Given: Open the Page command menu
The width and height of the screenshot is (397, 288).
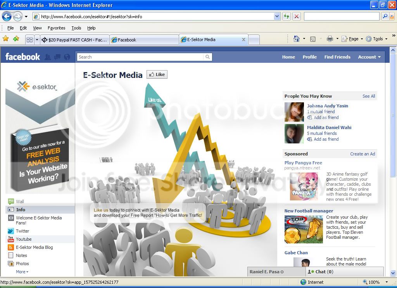Looking at the screenshot, I should (352, 39).
